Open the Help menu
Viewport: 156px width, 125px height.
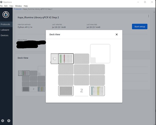pyautogui.click(x=26, y=6)
